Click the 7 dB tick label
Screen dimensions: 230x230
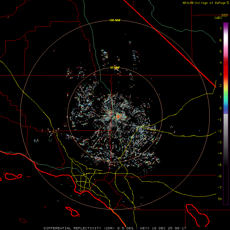(220, 29)
